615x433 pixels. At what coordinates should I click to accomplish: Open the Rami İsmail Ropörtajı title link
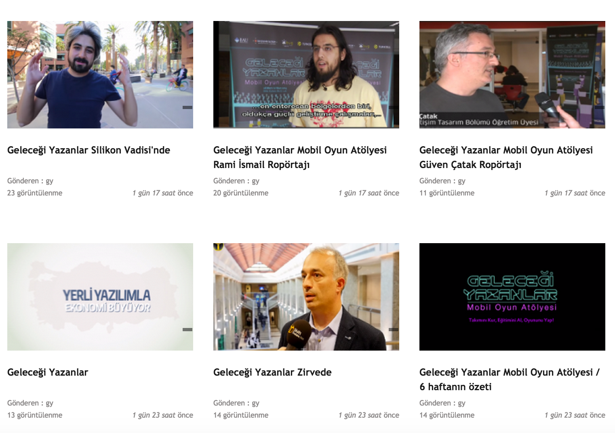[300, 158]
